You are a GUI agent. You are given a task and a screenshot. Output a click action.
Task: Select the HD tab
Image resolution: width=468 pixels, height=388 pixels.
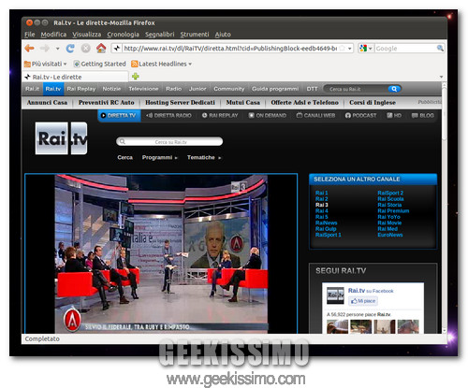point(394,115)
